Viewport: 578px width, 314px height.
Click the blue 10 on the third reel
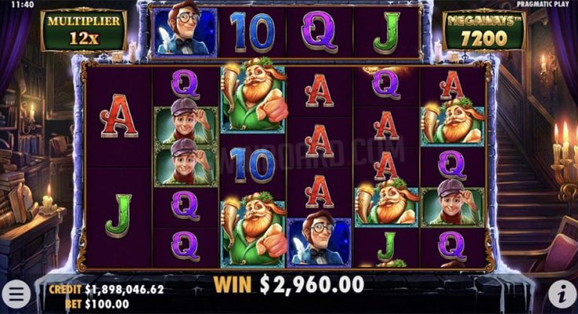tap(253, 165)
